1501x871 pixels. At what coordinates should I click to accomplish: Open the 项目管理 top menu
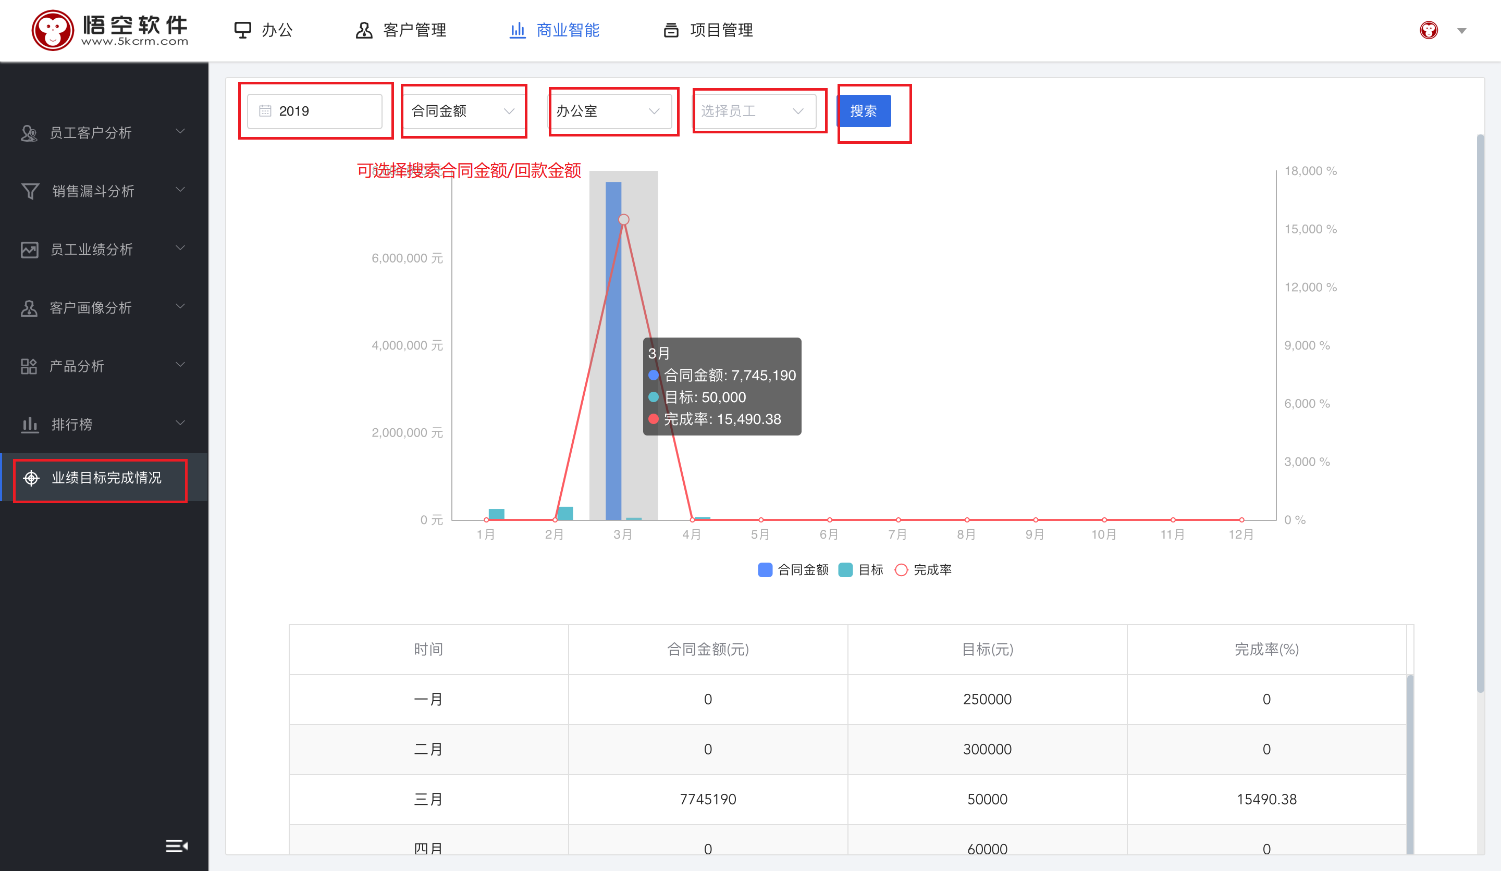pos(708,30)
